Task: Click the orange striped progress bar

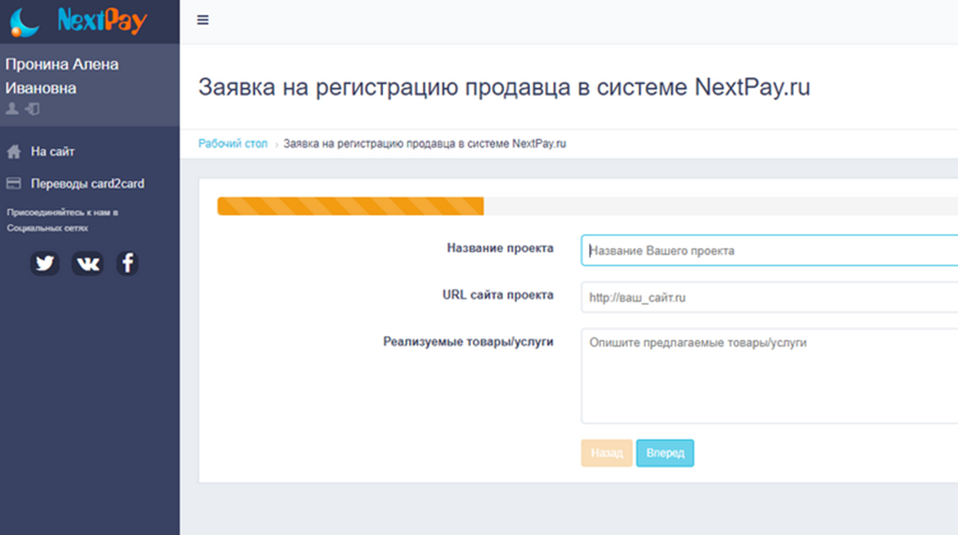Action: click(x=350, y=206)
